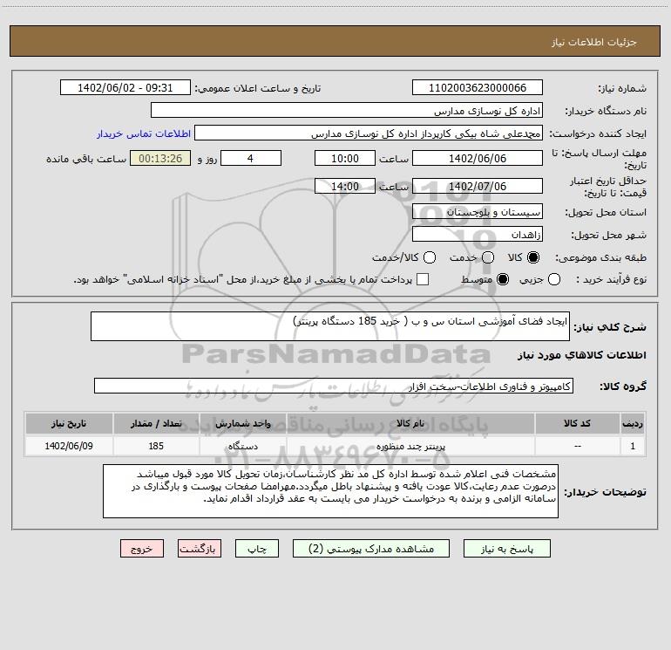Click the response deadline date 1402/06/06
Screen dimensions: 671x650
click(x=478, y=158)
